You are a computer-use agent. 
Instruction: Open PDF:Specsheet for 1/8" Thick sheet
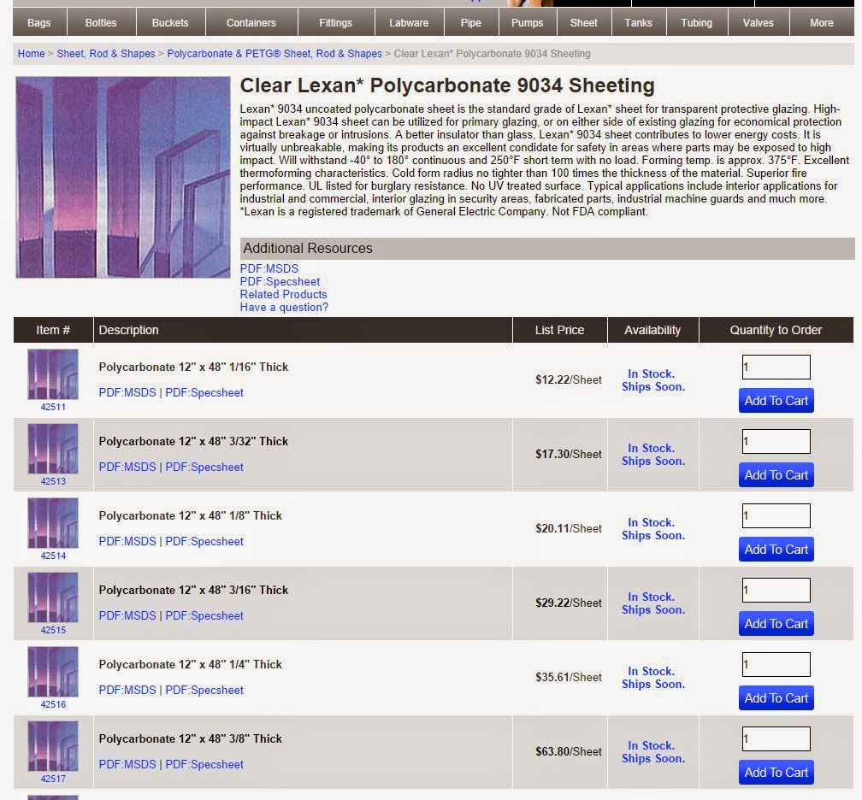[x=204, y=541]
